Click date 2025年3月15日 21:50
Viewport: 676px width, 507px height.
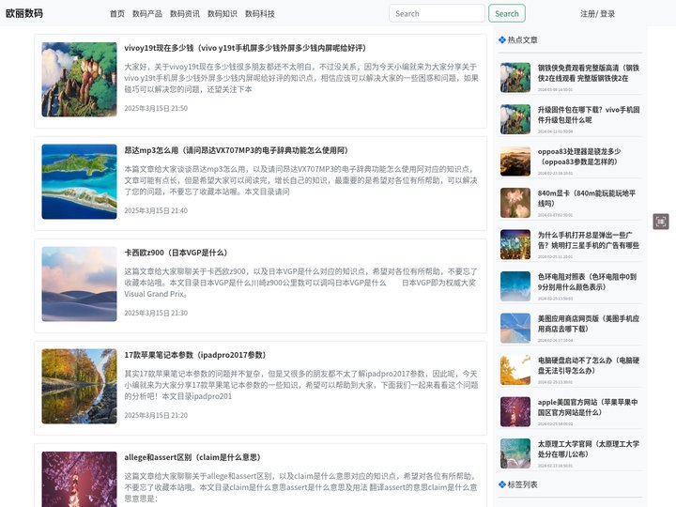click(156, 108)
